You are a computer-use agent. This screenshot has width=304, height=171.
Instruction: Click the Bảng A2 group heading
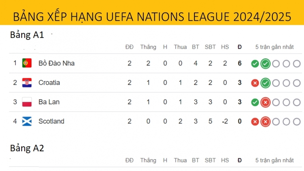(27, 148)
